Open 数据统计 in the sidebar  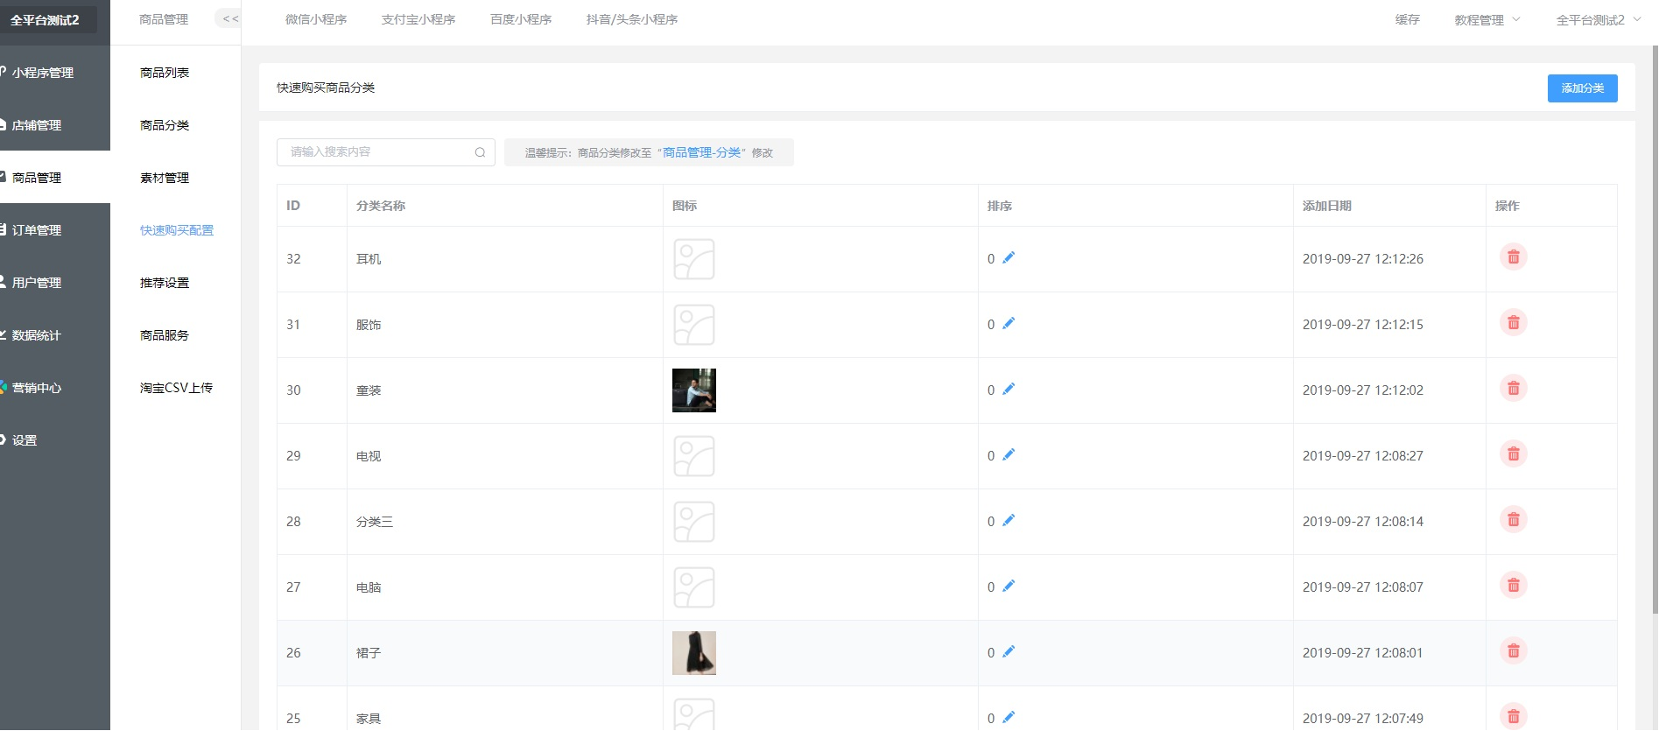(55, 335)
